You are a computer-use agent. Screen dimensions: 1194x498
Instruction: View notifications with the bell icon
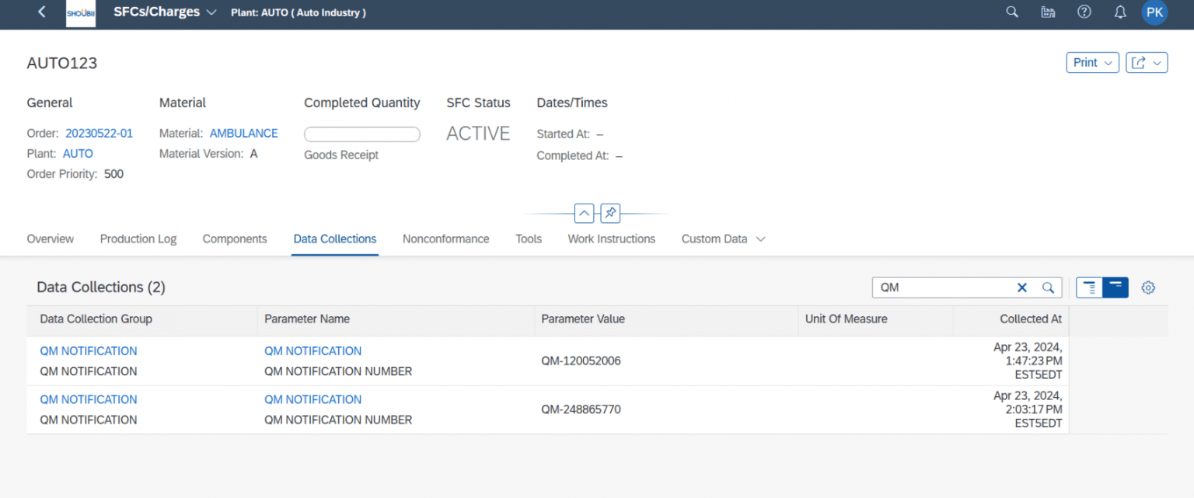pyautogui.click(x=1119, y=12)
